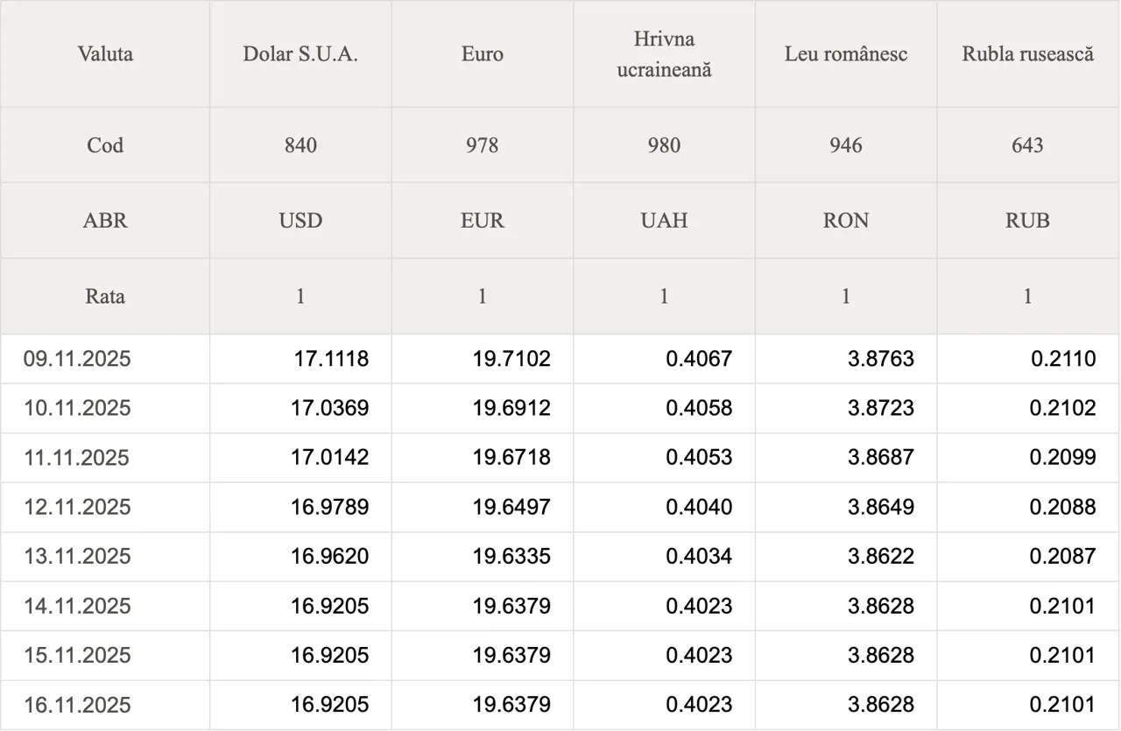Select the Rubla rusească header cell
The width and height of the screenshot is (1121, 731).
(x=1027, y=54)
